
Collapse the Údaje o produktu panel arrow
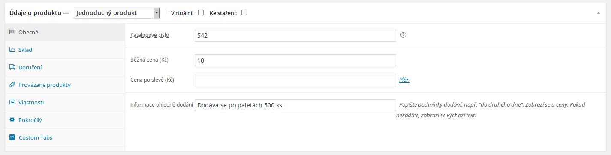click(598, 13)
